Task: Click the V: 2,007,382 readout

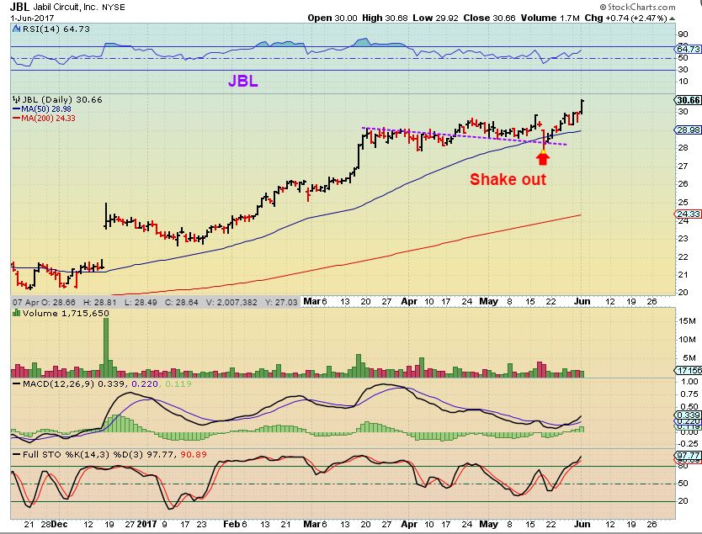Action: (x=232, y=303)
